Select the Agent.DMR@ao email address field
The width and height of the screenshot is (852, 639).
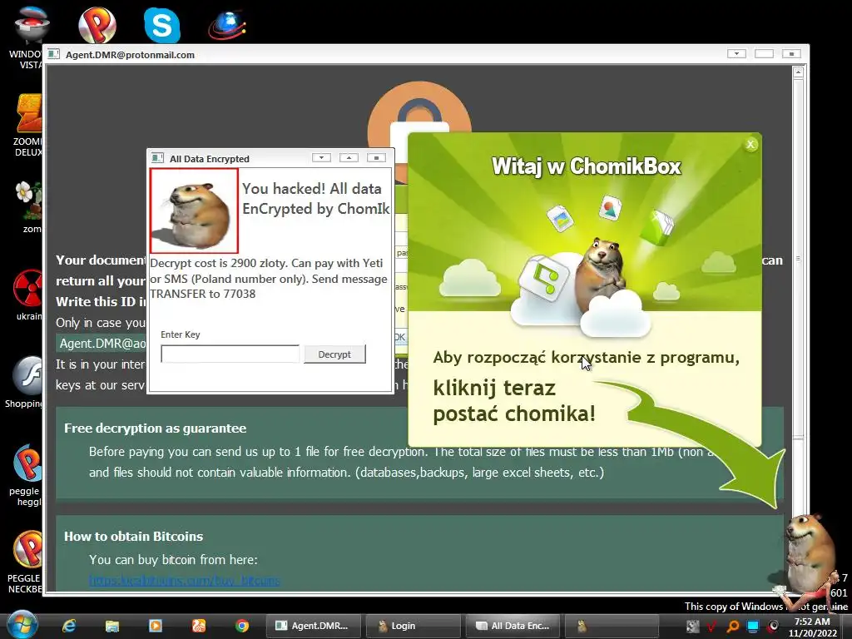tap(102, 344)
